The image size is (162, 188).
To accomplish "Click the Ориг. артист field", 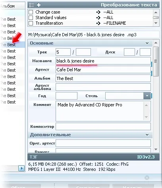I will (x=103, y=143).
